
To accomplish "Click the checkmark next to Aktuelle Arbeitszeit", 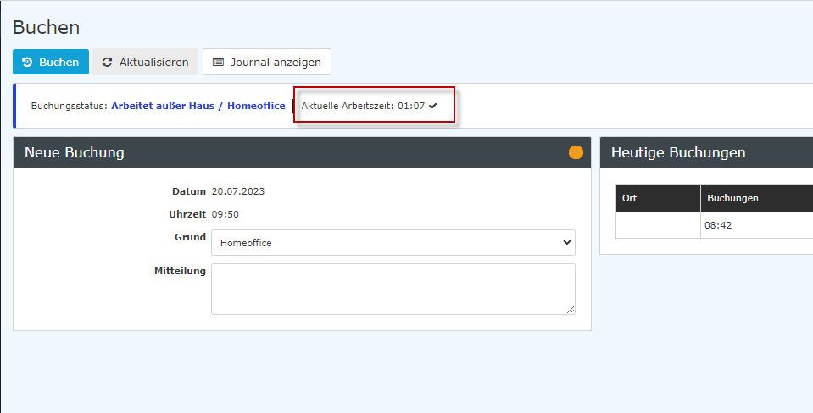I will click(433, 106).
